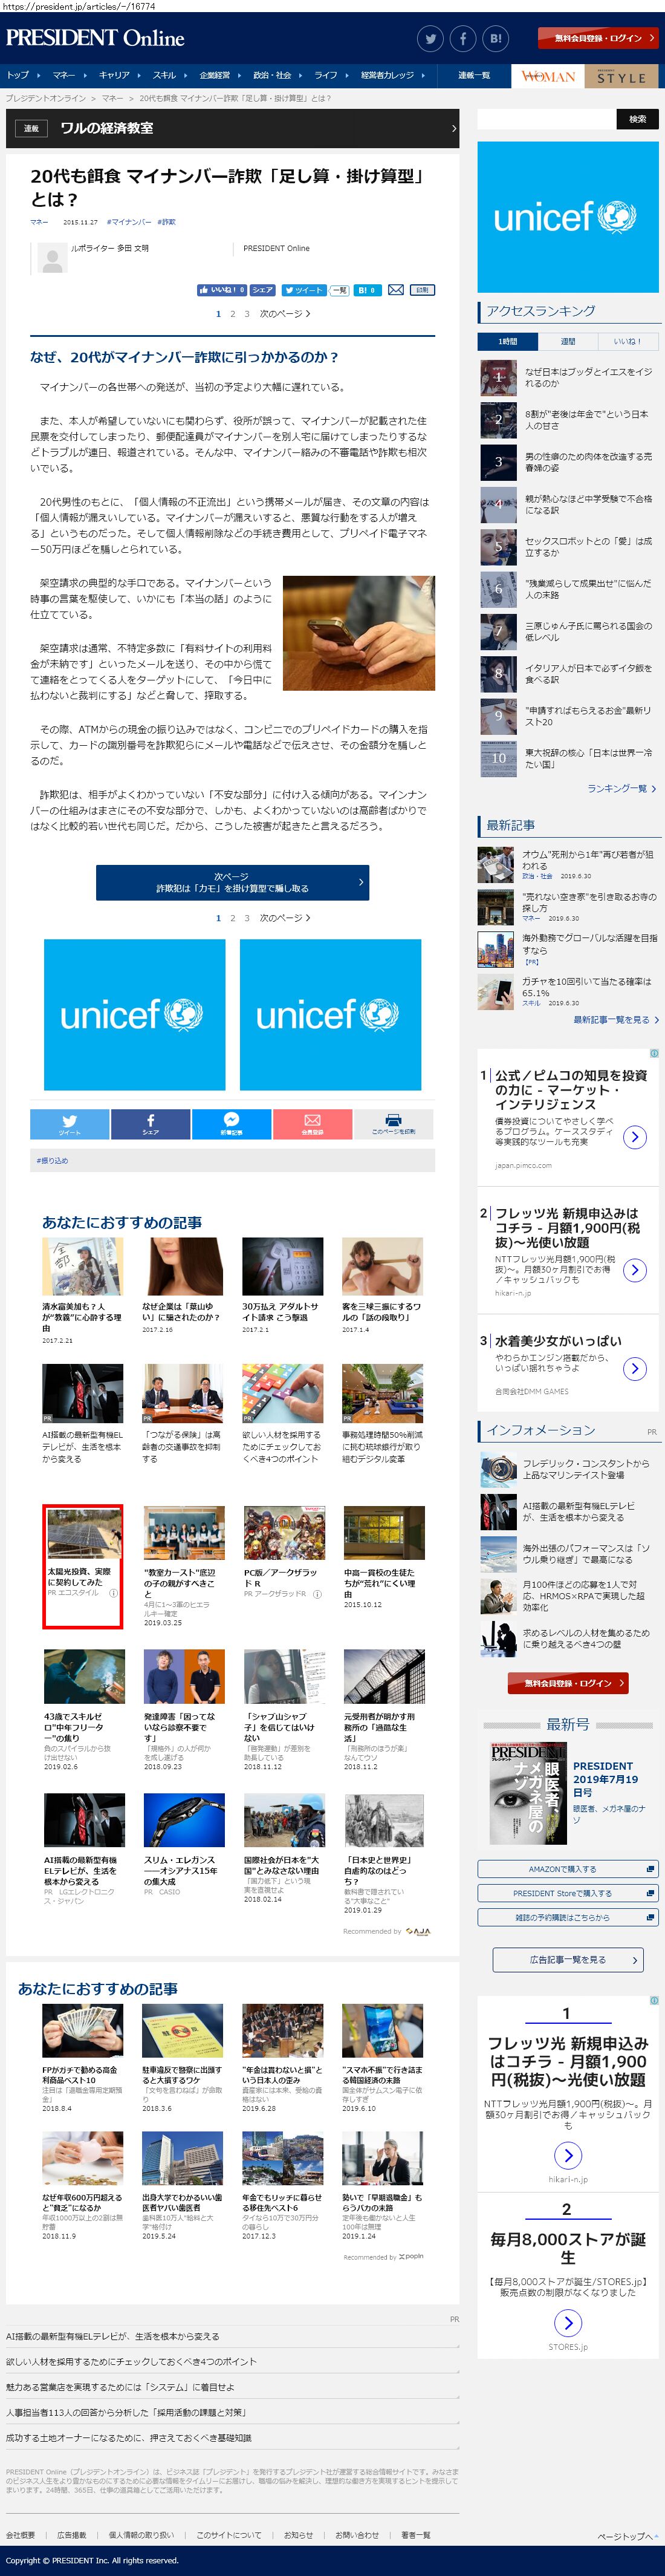665x2576 pixels.
Task: Click the WOMAN logo tab
Action: pyautogui.click(x=548, y=76)
